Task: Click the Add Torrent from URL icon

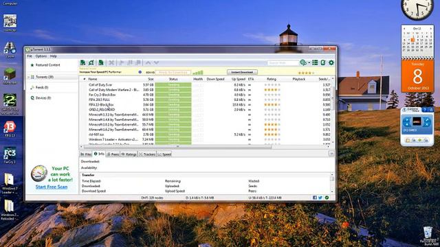Action: pyautogui.click(x=91, y=62)
